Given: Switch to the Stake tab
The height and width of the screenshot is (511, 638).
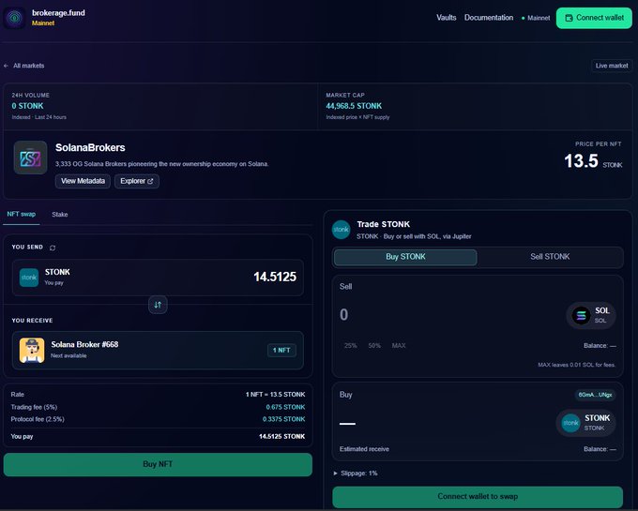Looking at the screenshot, I should 60,215.
